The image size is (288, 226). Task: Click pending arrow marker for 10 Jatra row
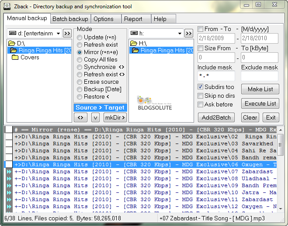click(9, 192)
